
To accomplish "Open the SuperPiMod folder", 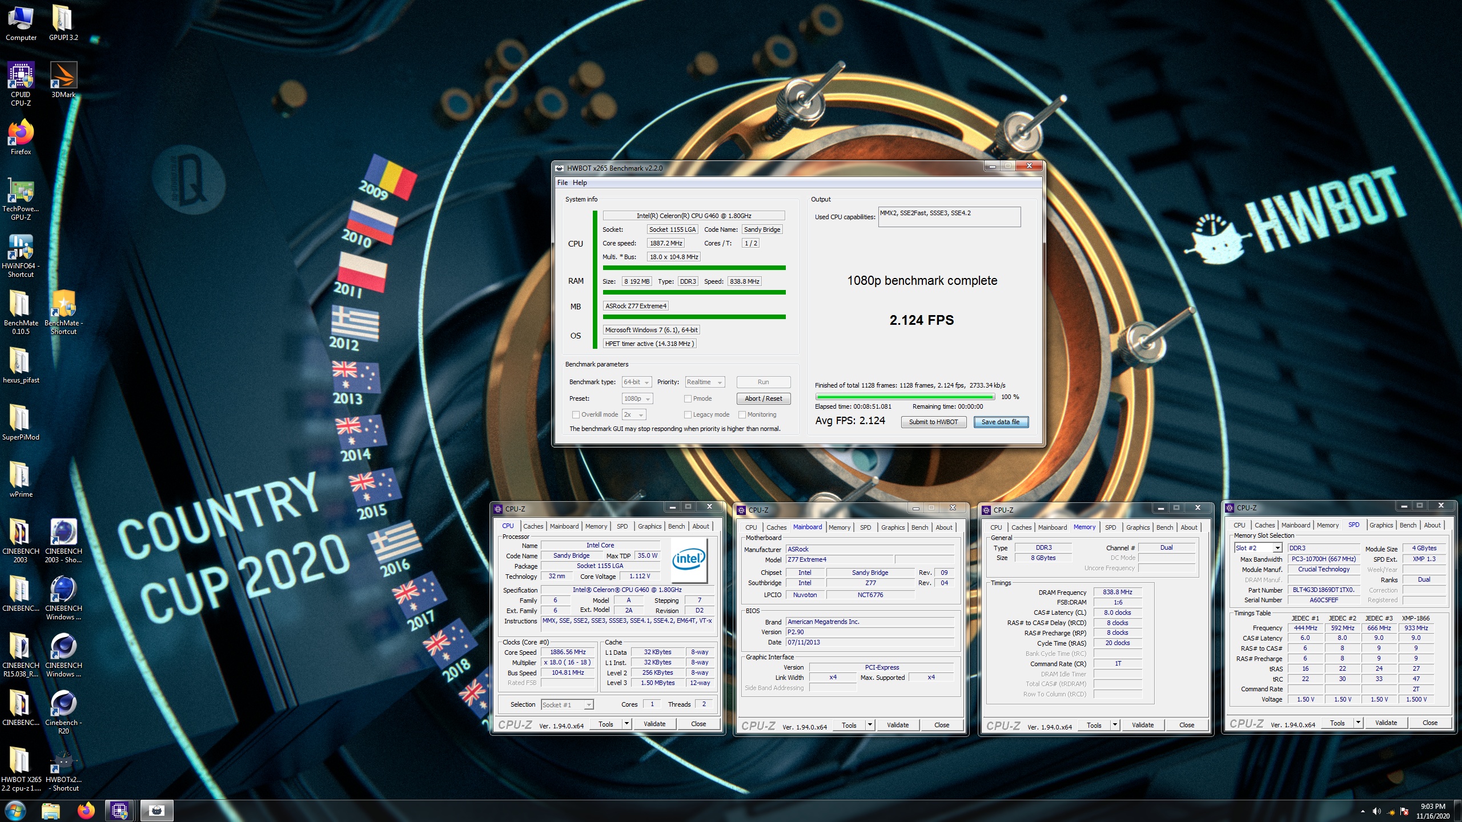I will tap(21, 422).
